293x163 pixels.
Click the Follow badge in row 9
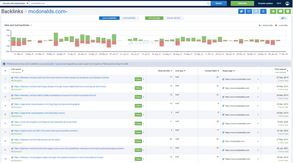click(138, 150)
